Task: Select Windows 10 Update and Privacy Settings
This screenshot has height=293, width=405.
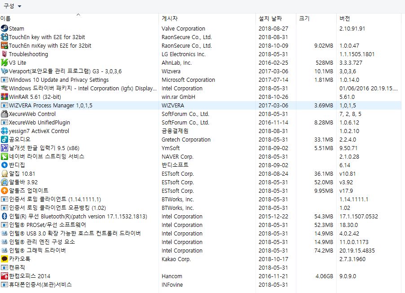Action: click(x=59, y=80)
